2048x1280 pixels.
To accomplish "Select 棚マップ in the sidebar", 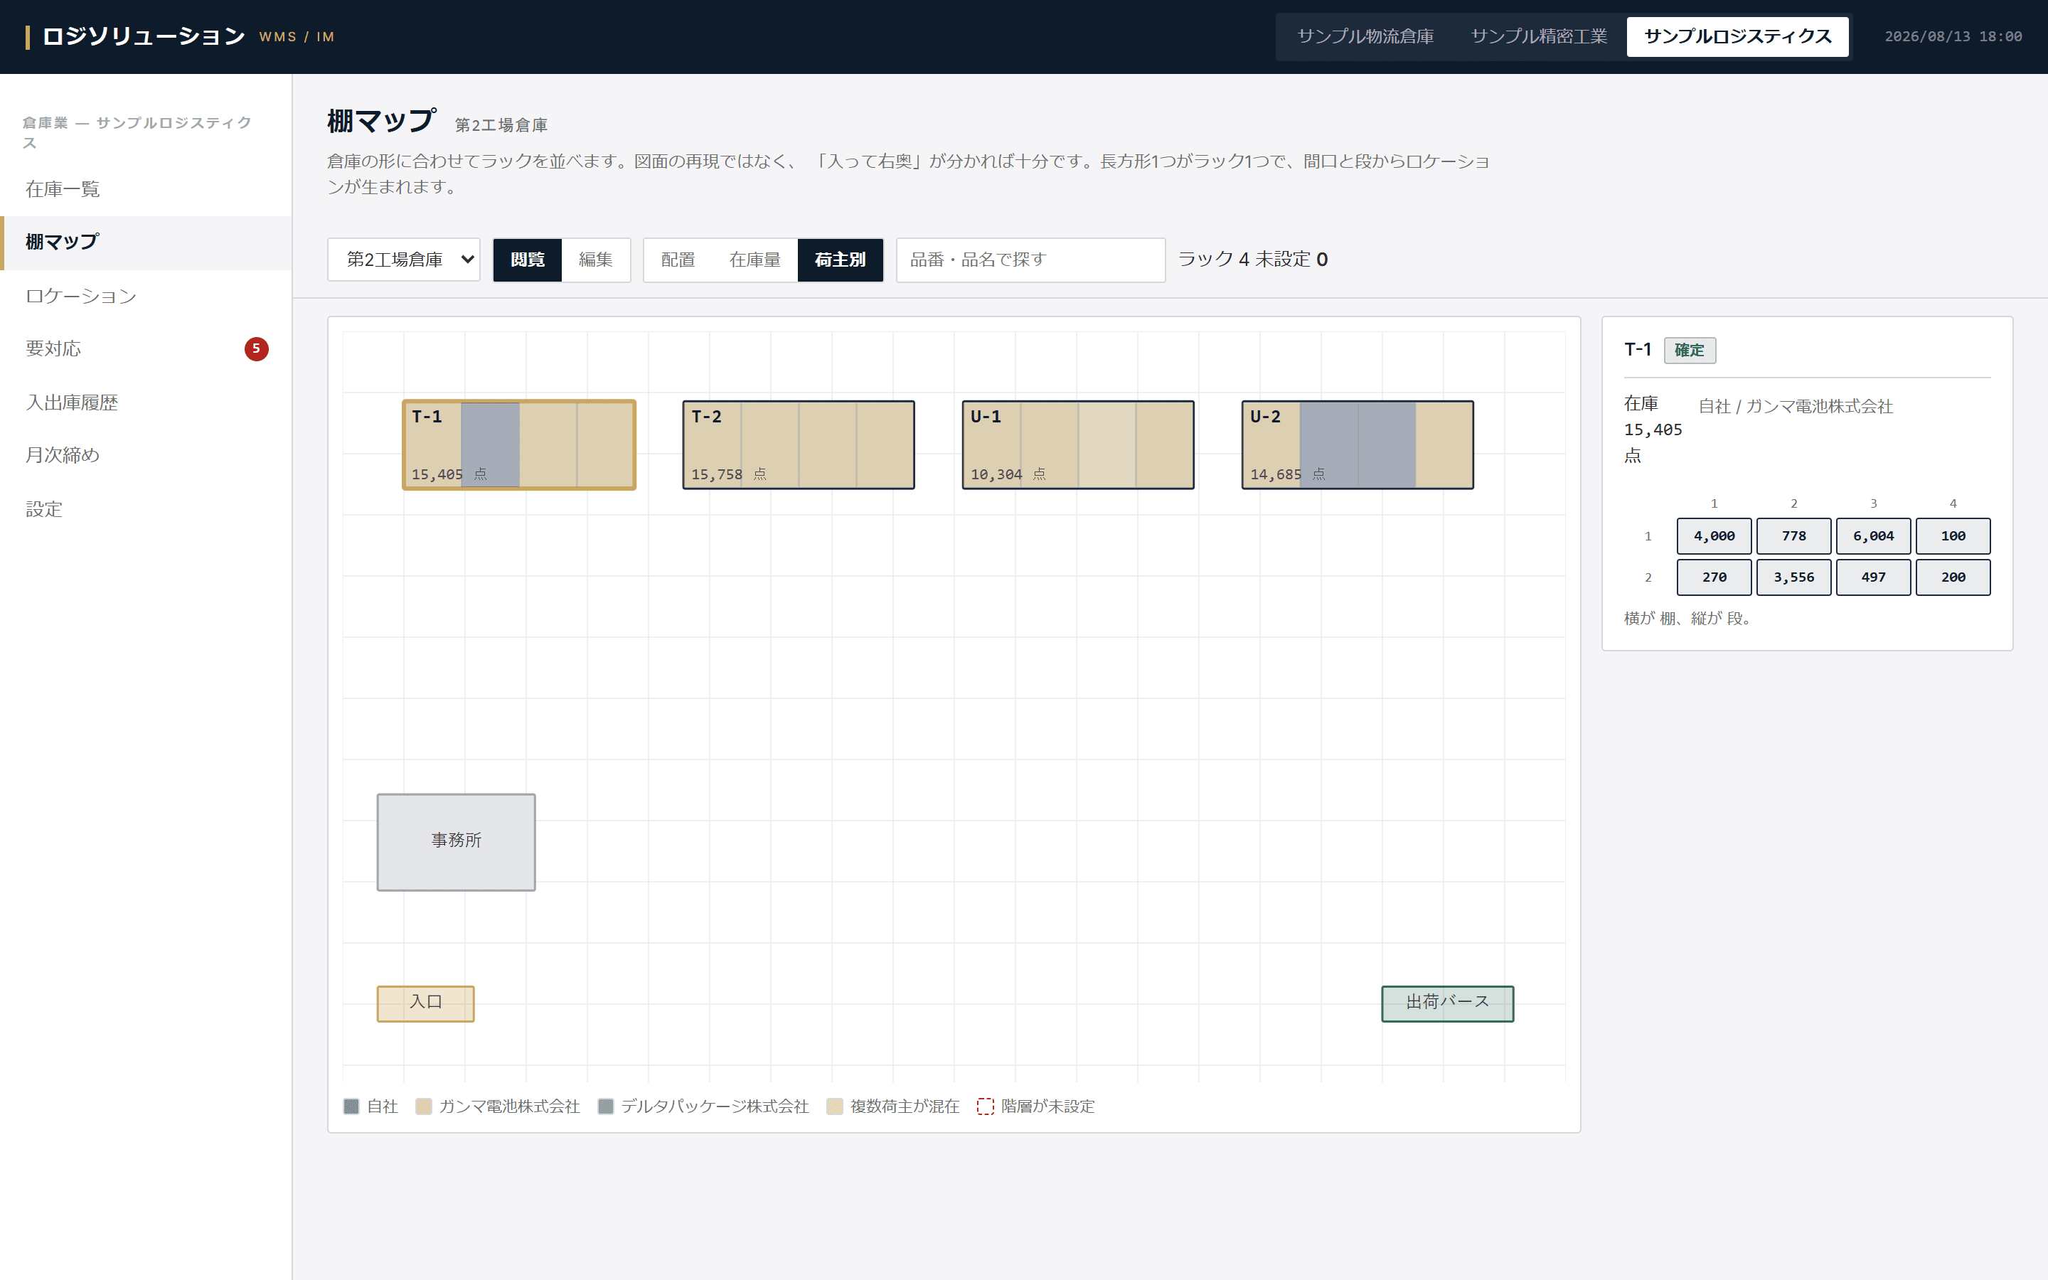I will click(x=146, y=242).
